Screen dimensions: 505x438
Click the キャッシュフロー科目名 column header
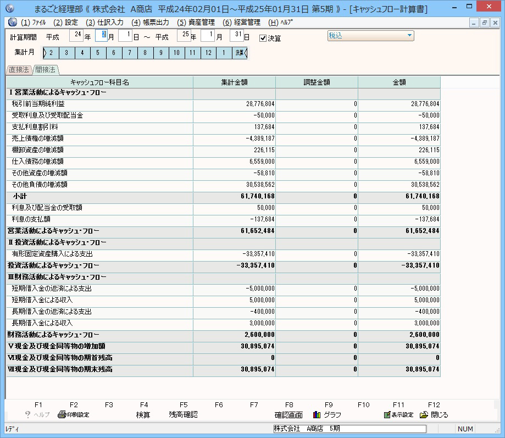point(99,82)
